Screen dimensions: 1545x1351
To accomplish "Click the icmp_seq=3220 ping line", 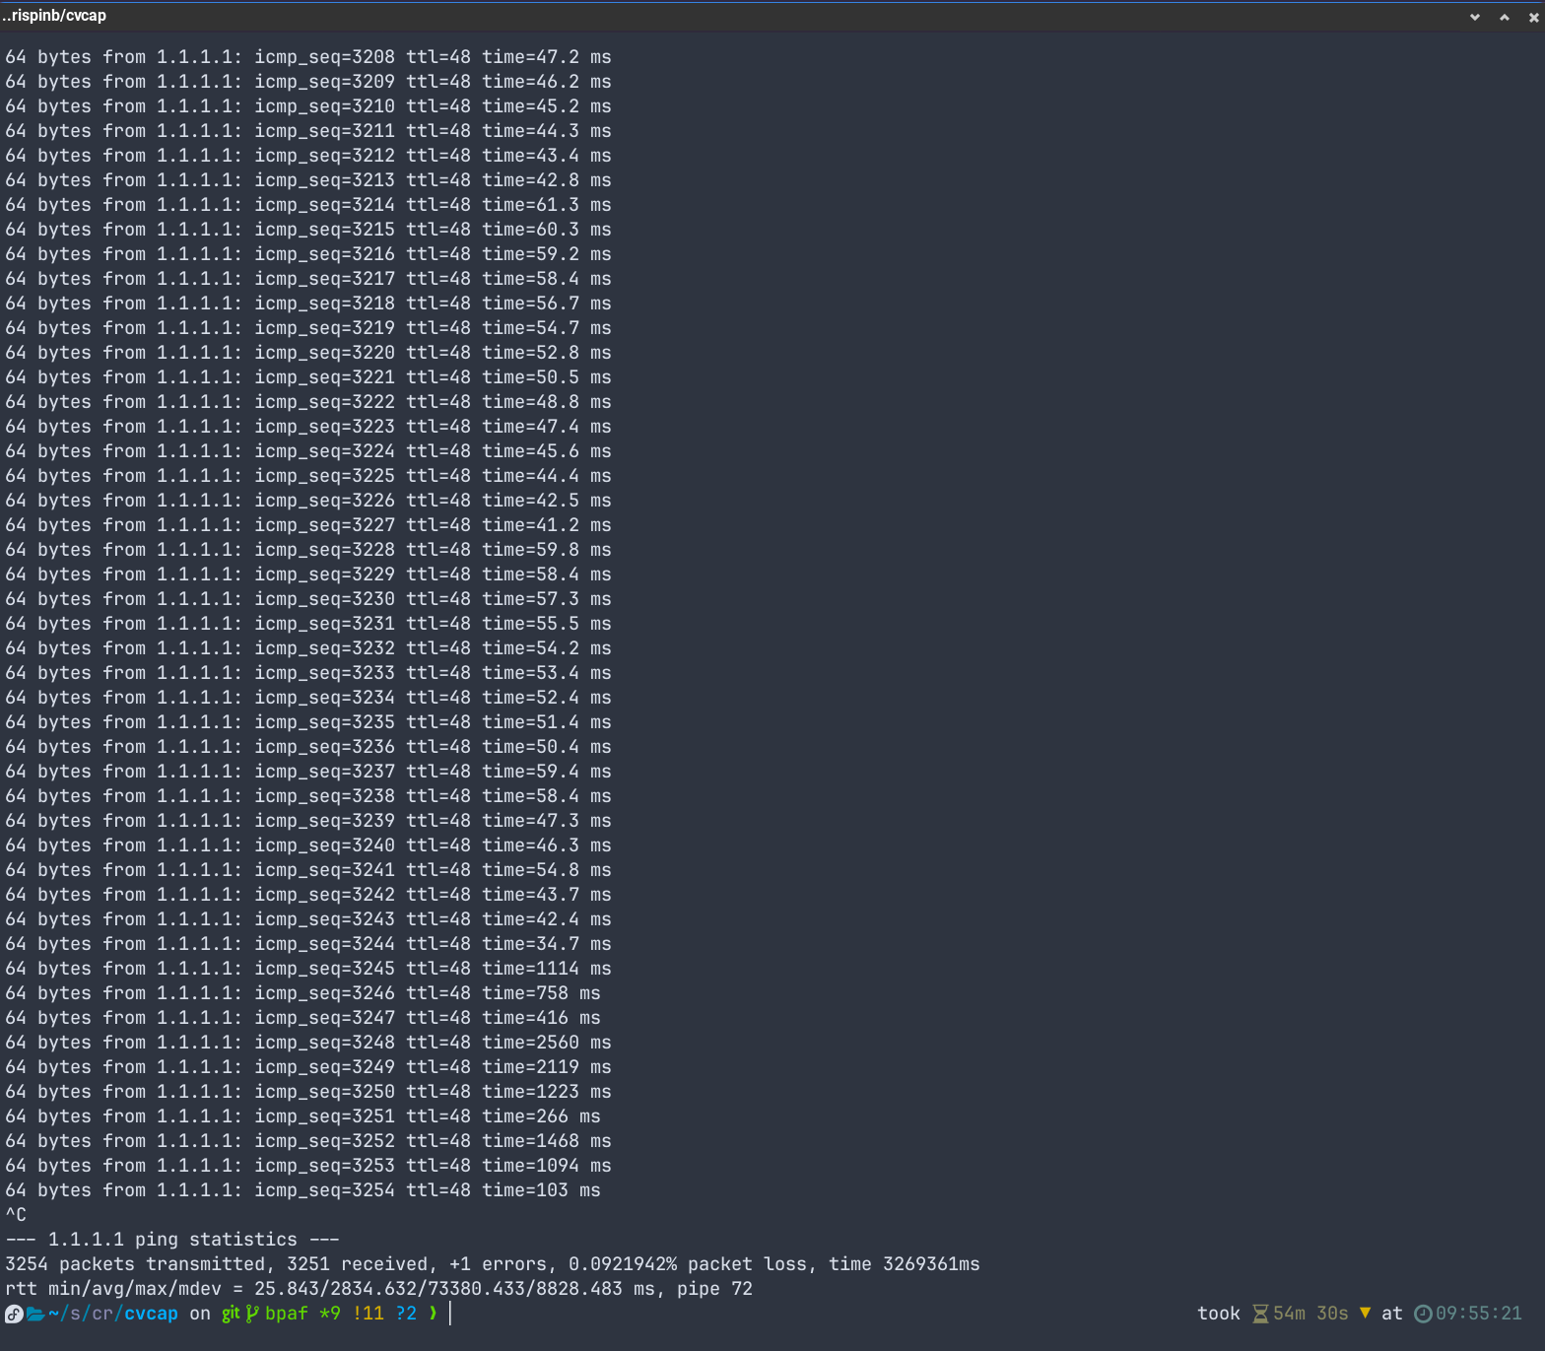I will 308,353.
